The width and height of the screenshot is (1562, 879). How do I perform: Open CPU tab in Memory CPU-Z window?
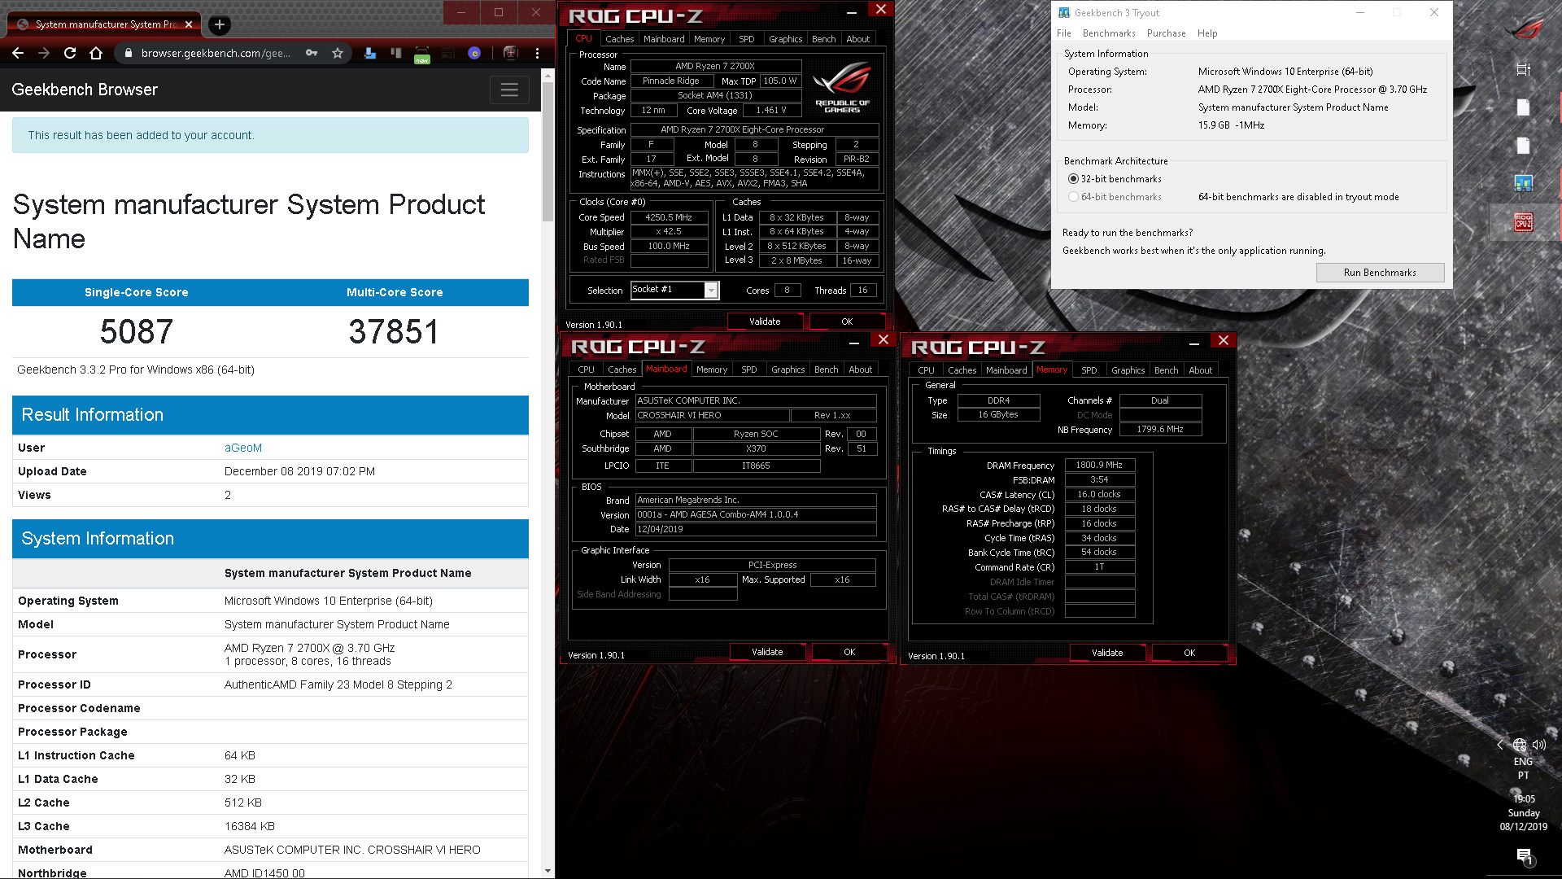point(926,370)
